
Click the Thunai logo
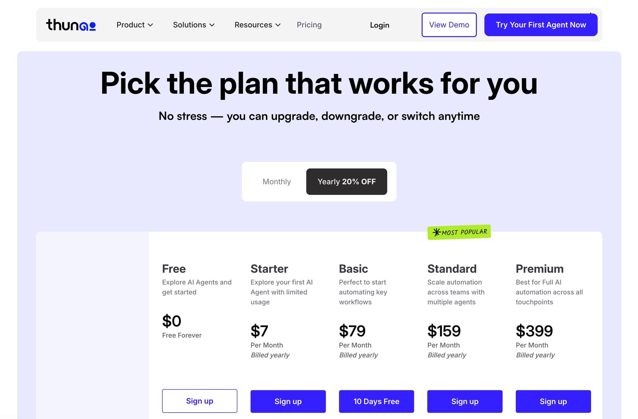click(71, 25)
